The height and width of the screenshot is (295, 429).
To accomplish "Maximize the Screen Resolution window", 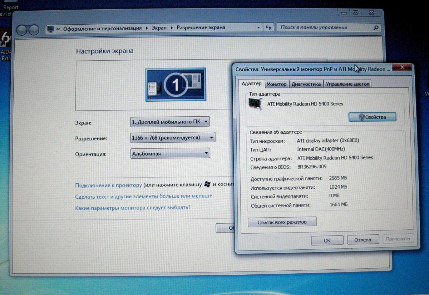I will (355, 12).
